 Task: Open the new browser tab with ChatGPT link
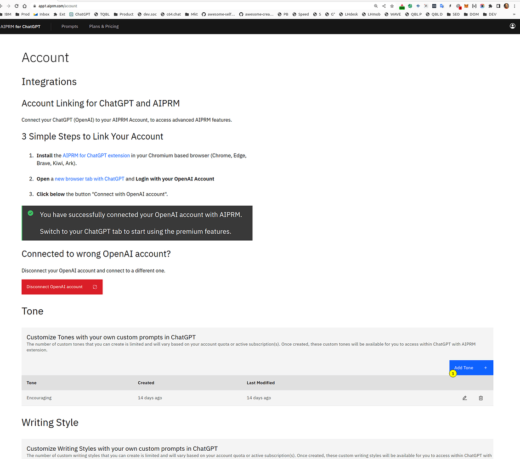pyautogui.click(x=89, y=179)
